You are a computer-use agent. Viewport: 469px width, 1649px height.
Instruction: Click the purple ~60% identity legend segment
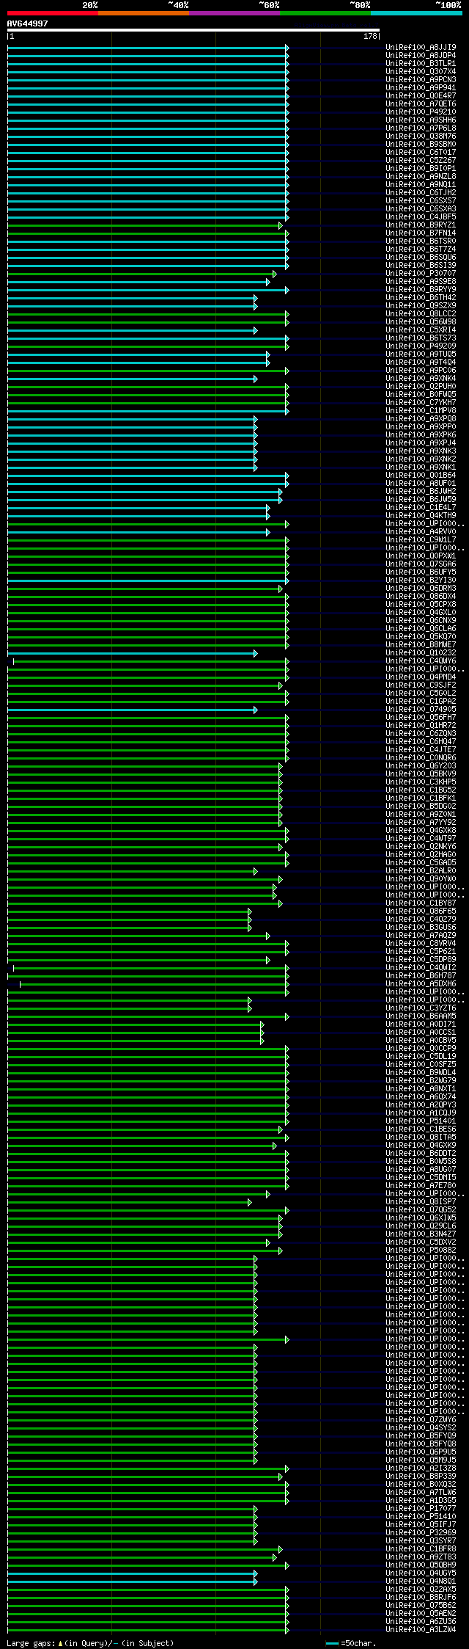point(234,13)
